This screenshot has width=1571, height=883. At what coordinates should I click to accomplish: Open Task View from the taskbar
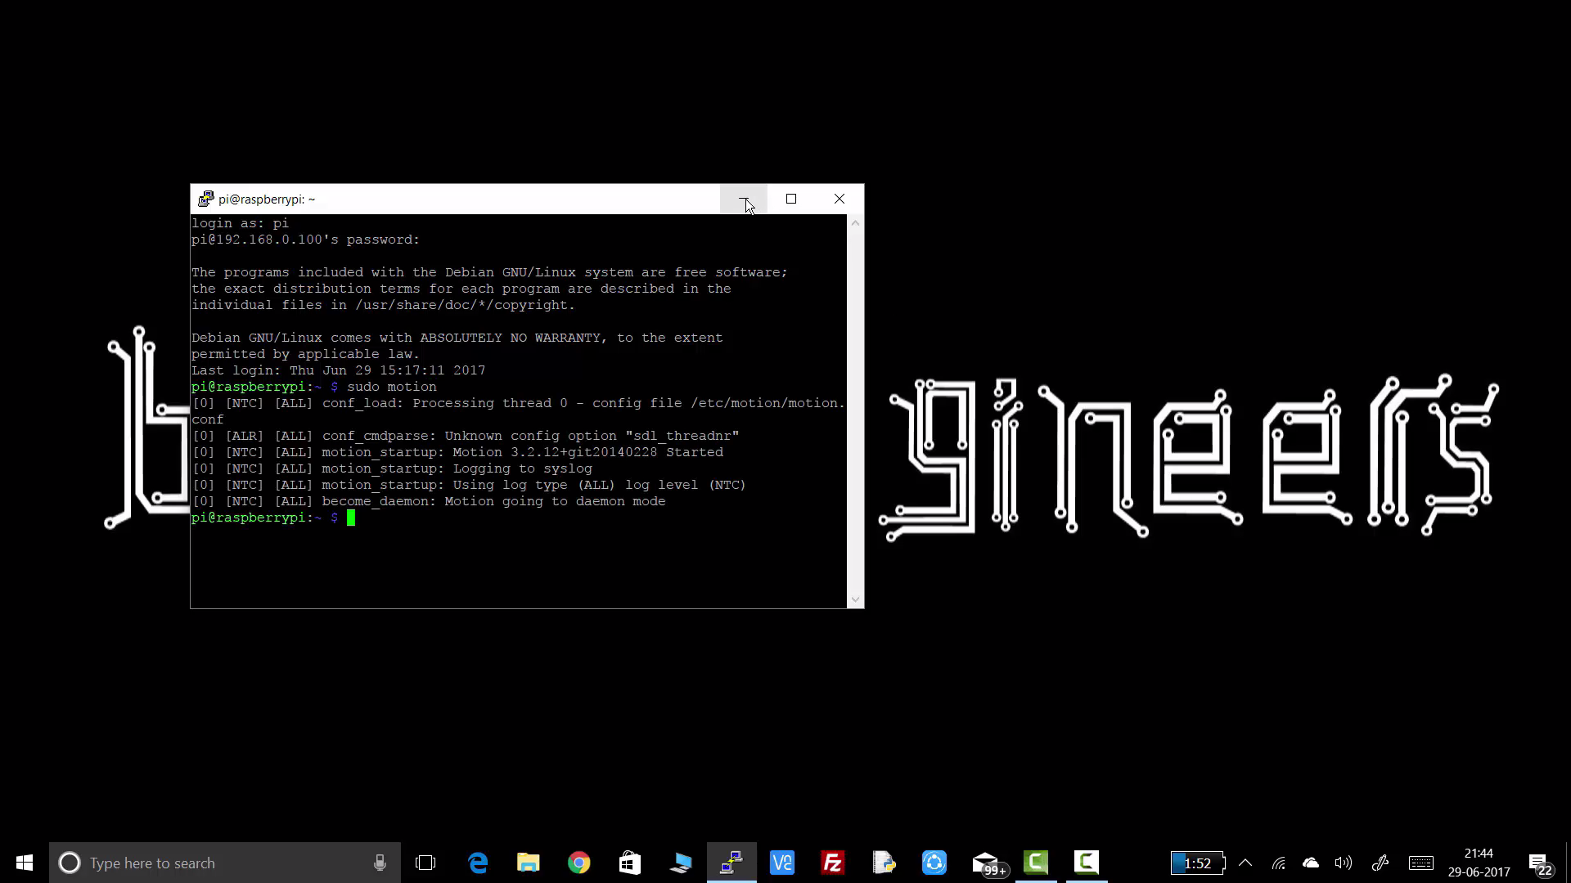coord(425,863)
